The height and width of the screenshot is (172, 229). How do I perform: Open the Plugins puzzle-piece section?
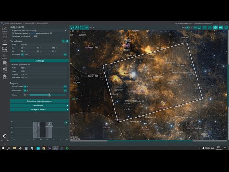point(5,76)
